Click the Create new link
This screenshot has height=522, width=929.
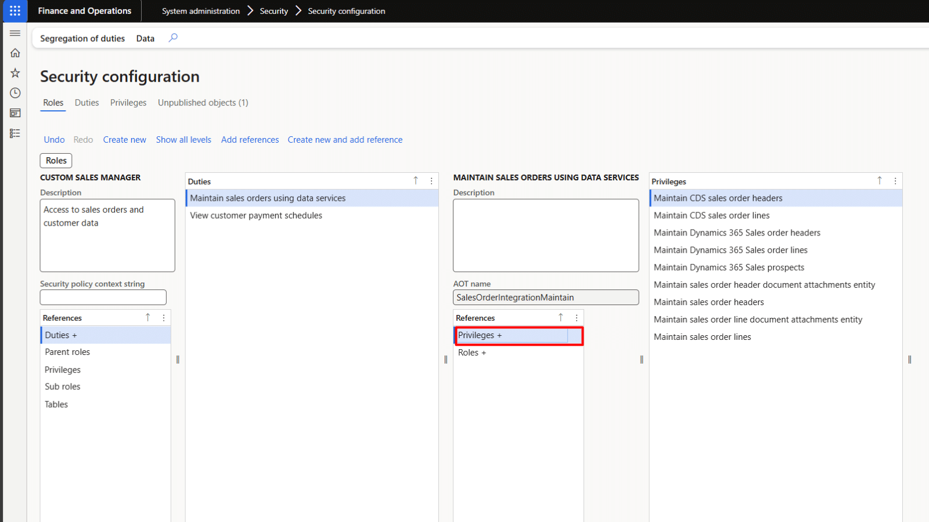124,139
